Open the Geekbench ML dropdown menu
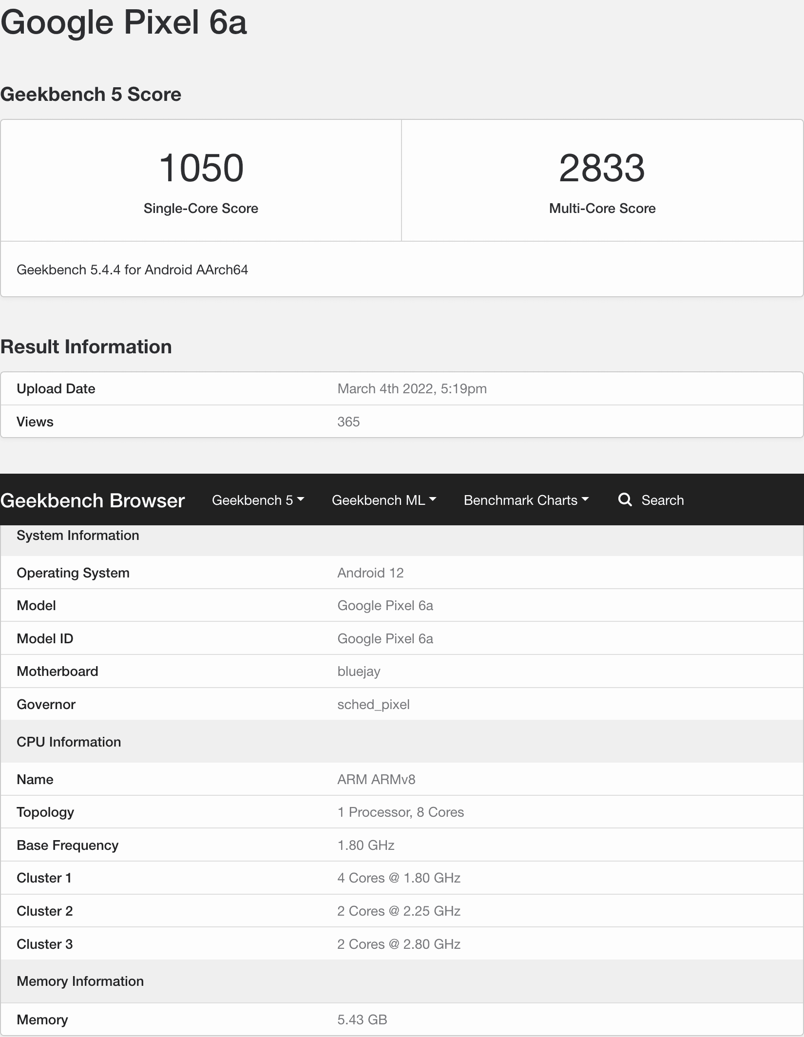Screen dimensions: 804x1037 (384, 500)
